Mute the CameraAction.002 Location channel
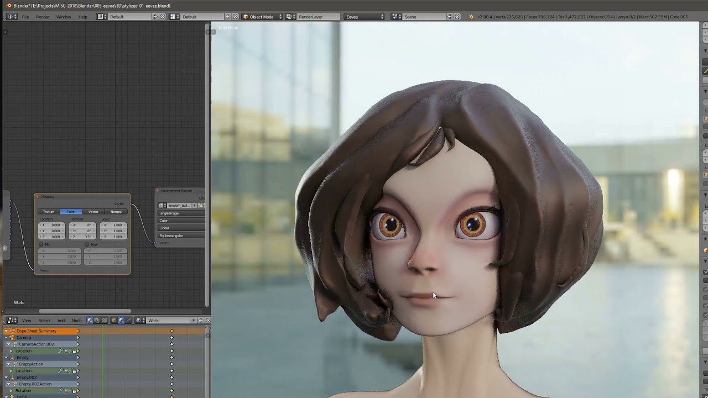The image size is (708, 398). click(x=67, y=351)
